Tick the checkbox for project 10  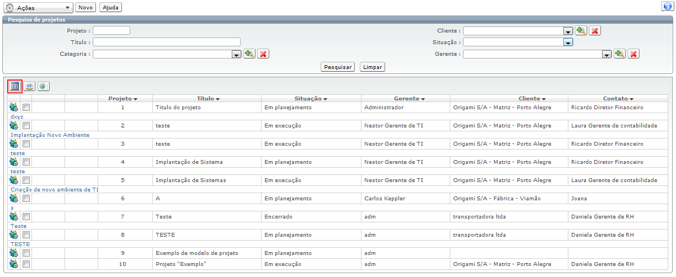coord(26,264)
